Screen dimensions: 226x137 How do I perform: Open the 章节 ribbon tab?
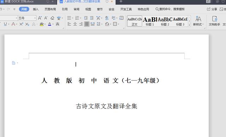pyautogui.click(x=100, y=9)
